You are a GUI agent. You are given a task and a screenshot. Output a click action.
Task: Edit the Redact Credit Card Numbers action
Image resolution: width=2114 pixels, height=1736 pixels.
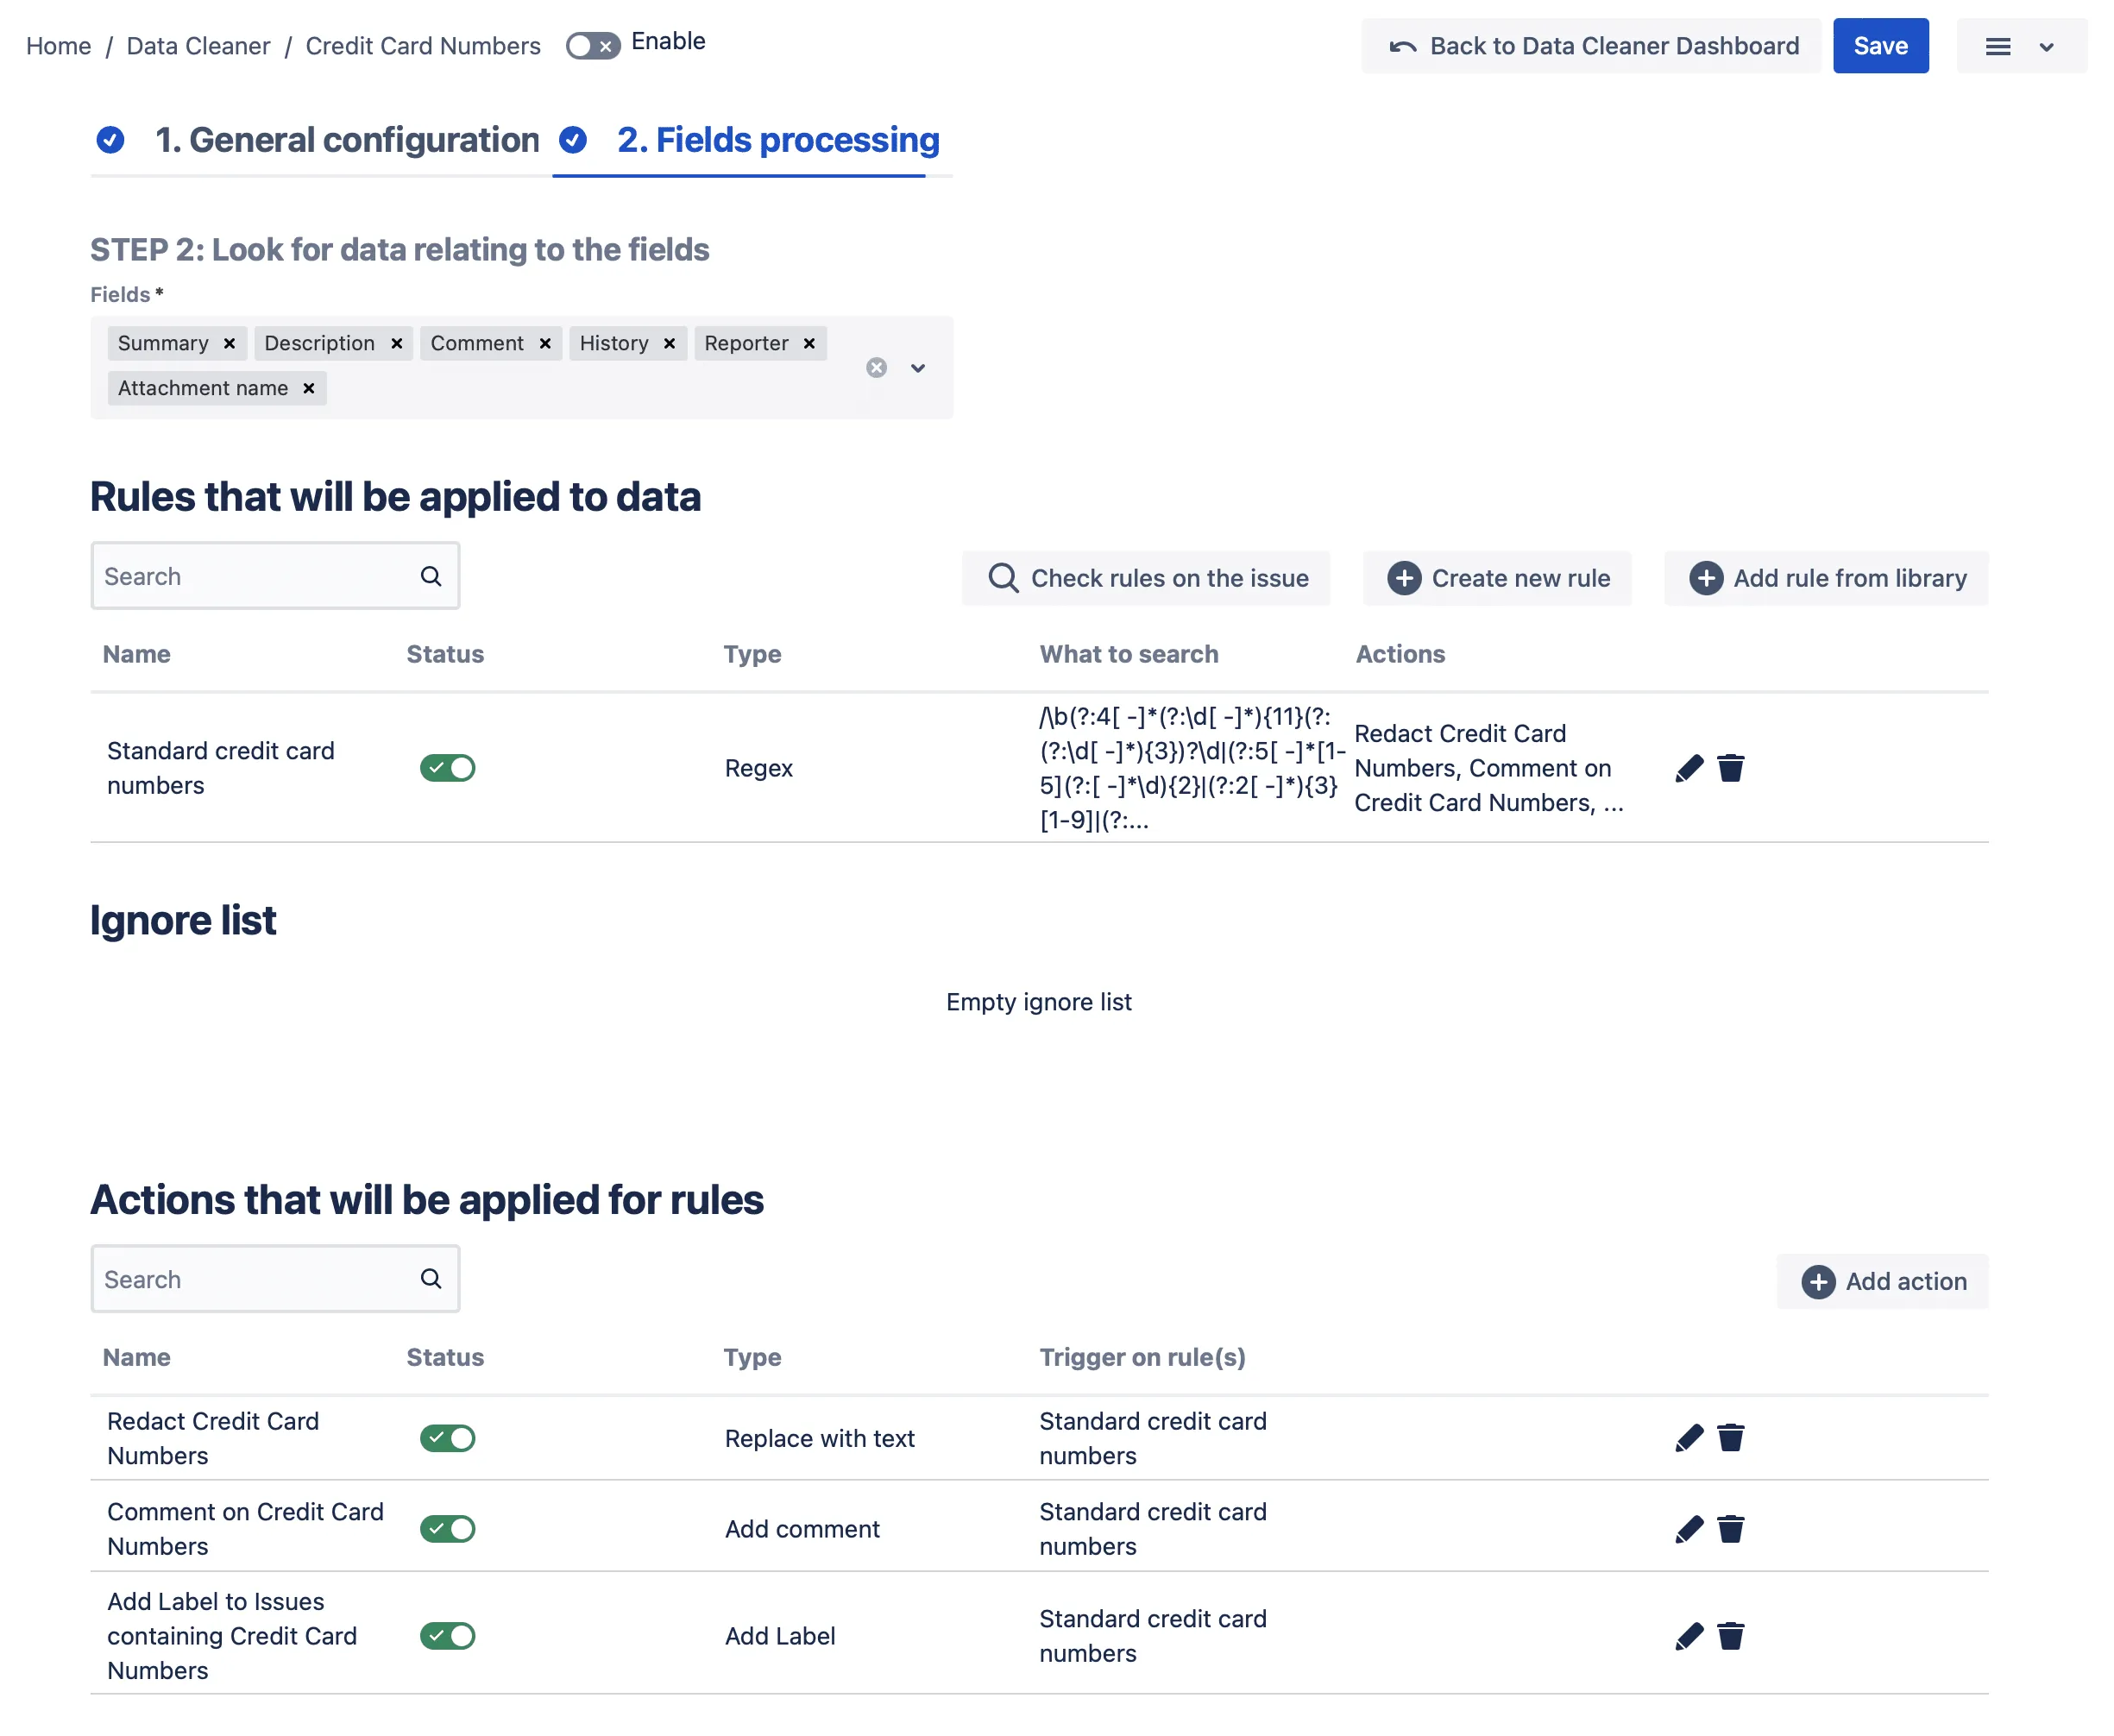point(1689,1438)
